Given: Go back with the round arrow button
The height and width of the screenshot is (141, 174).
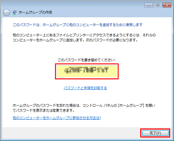Looking at the screenshot, I should [6, 13].
